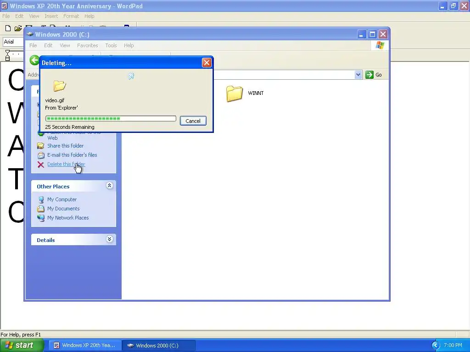This screenshot has width=470, height=352.
Task: Click the red X delete icon
Action: click(x=41, y=165)
